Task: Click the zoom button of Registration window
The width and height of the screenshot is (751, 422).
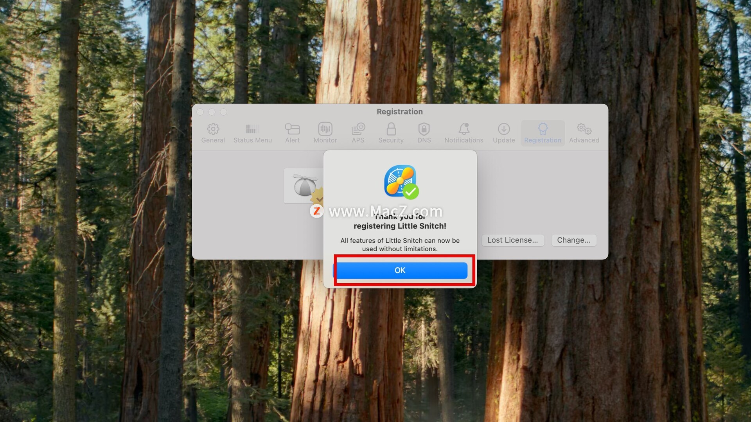Action: pos(224,112)
